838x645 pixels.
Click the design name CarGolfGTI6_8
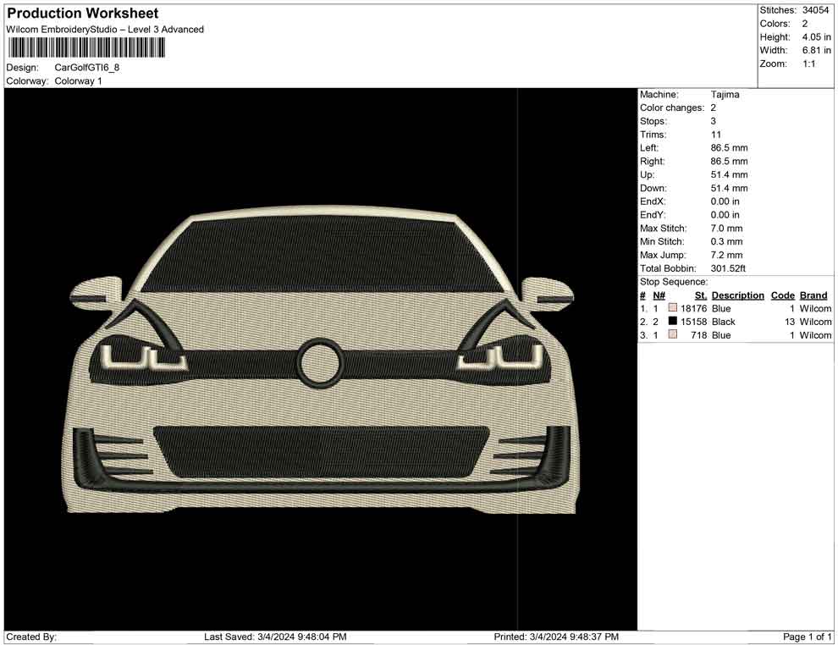(87, 67)
